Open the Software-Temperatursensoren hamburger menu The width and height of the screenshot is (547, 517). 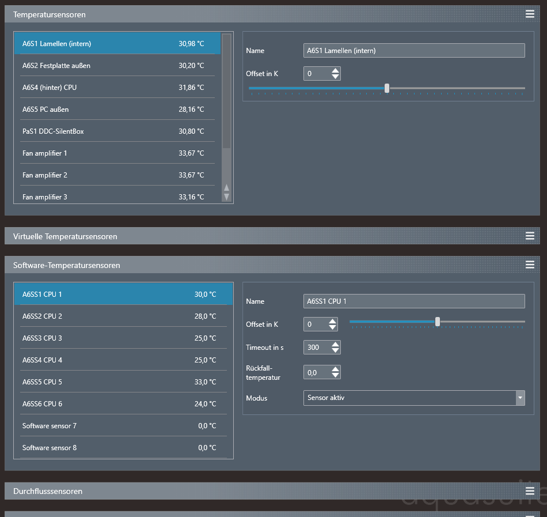530,265
